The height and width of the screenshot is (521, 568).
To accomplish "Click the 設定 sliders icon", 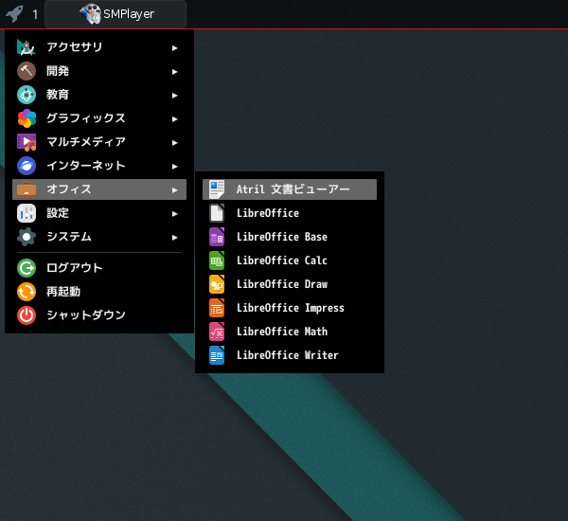I will 27,213.
